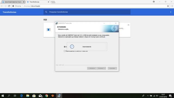Image resolution: width=174 pixels, height=98 pixels.
Task: Open the People icon in taskbar
Action: 143,96
